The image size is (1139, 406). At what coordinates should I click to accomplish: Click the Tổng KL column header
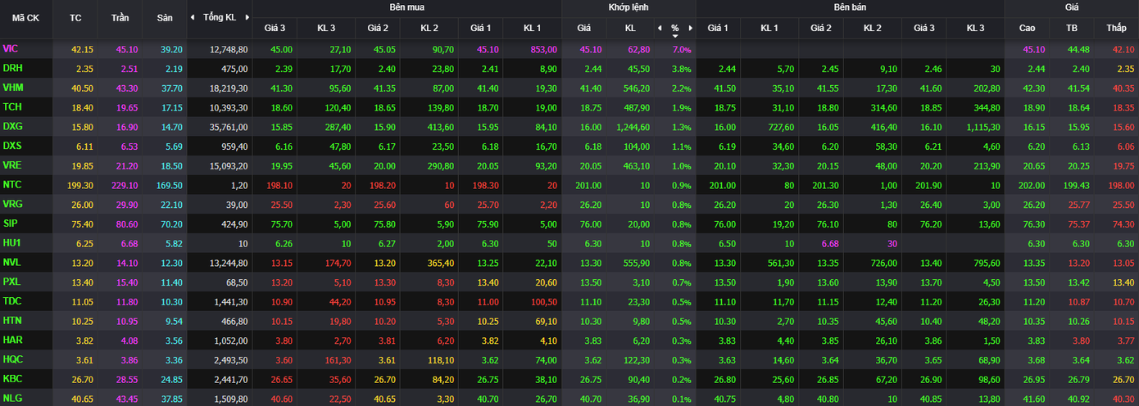click(220, 17)
